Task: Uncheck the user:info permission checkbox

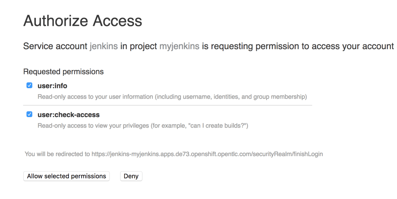Action: click(29, 85)
